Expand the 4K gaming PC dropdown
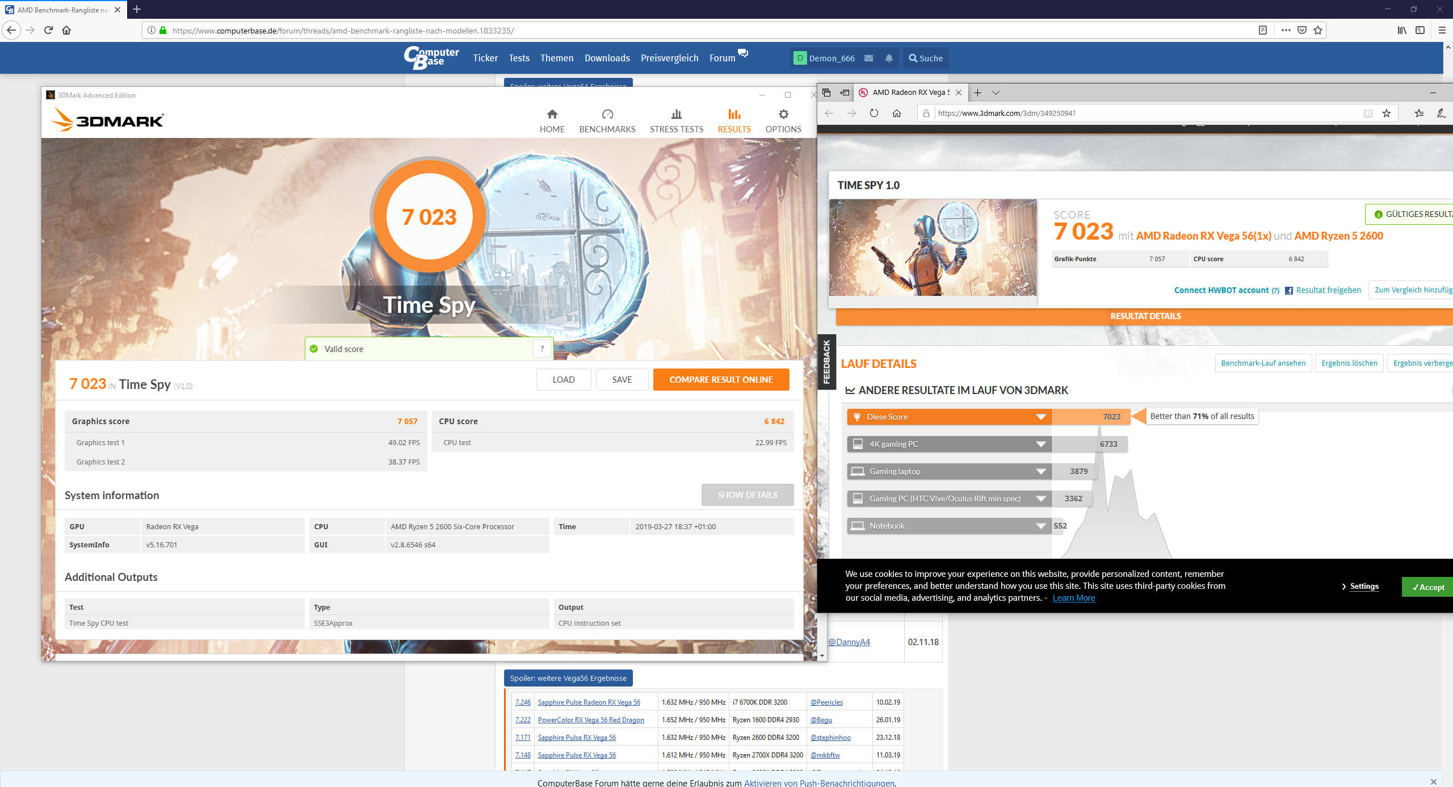This screenshot has height=787, width=1453. coord(1040,444)
